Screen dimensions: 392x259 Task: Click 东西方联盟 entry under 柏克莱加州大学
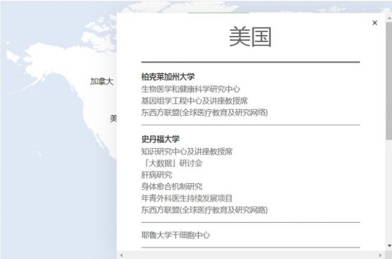205,113
